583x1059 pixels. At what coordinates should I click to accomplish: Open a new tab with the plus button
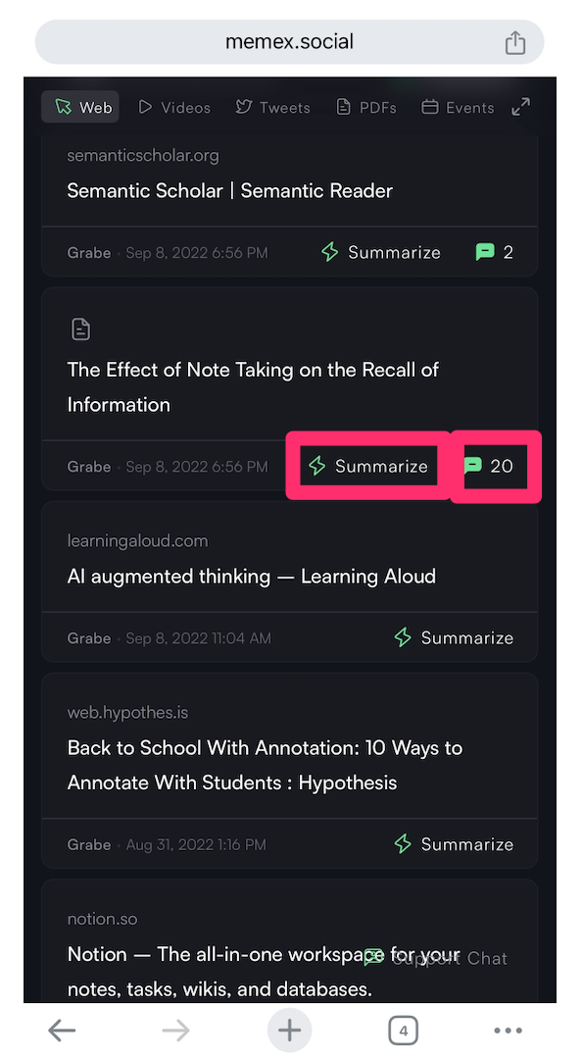point(289,1030)
